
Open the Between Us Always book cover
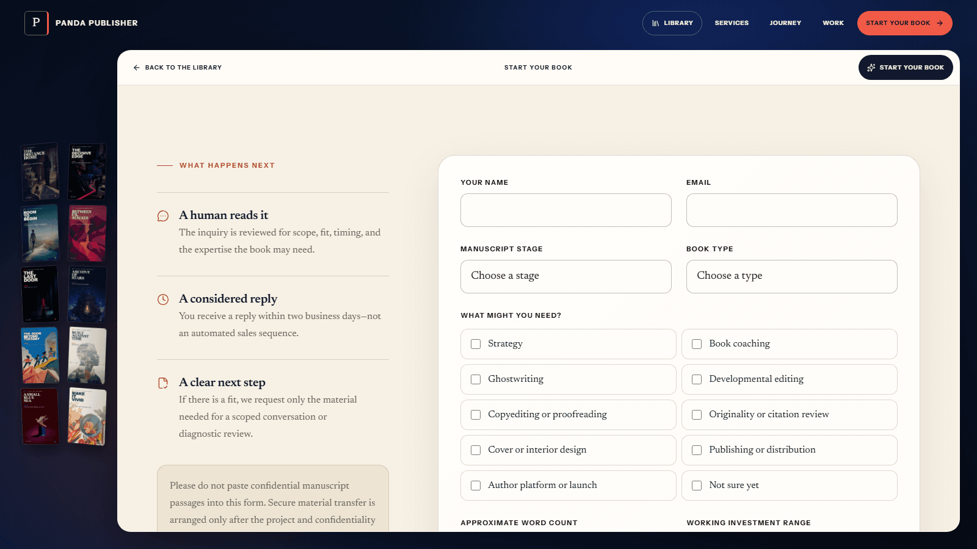pos(87,234)
